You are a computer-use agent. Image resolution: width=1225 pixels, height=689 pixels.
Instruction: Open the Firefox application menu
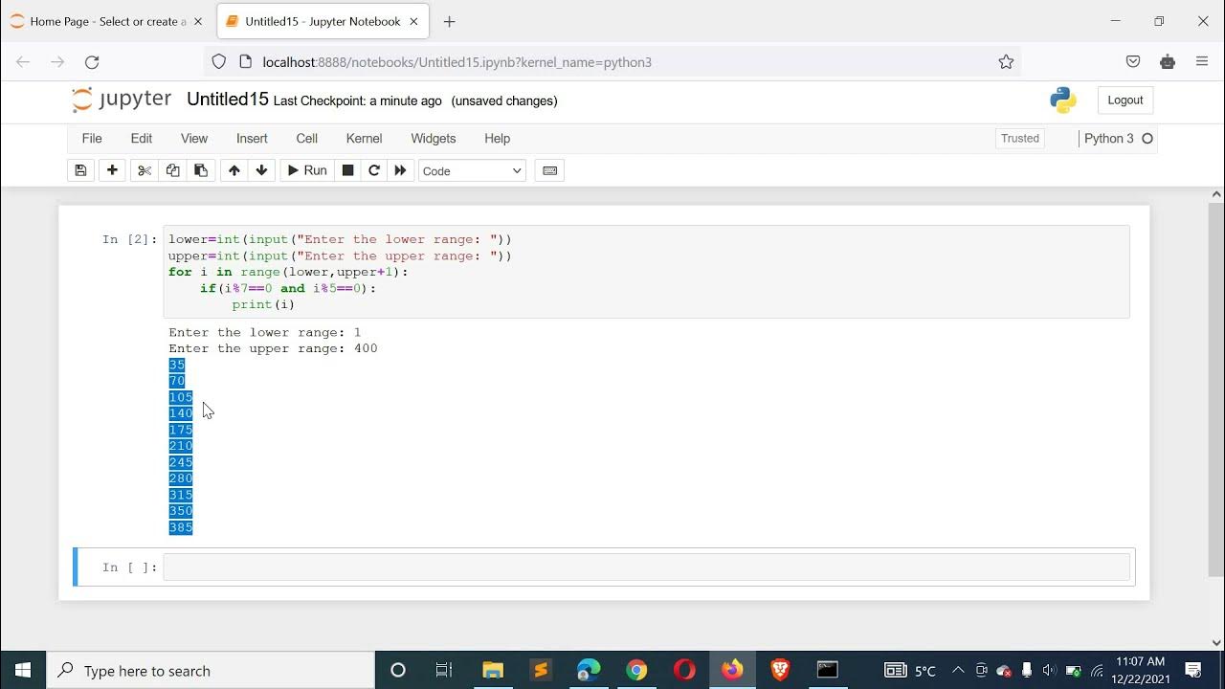[x=1202, y=62]
